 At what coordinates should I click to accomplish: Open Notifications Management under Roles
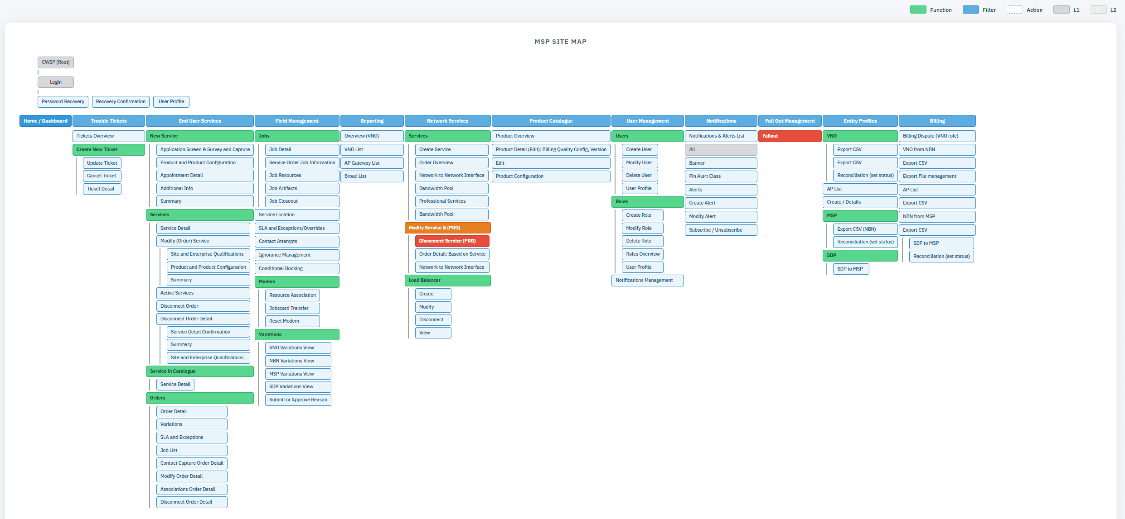click(x=647, y=280)
